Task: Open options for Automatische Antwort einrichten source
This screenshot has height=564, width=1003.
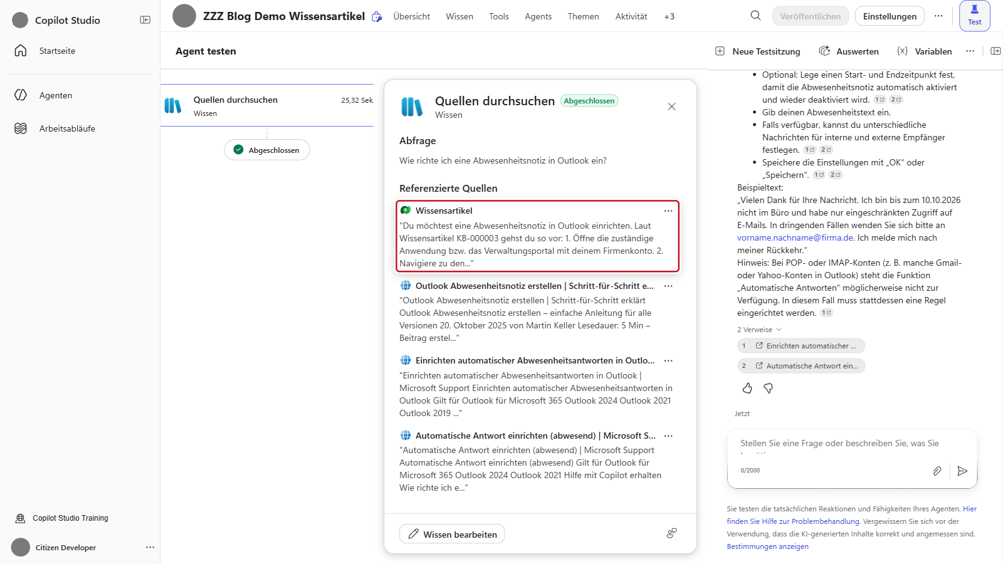Action: (x=668, y=436)
